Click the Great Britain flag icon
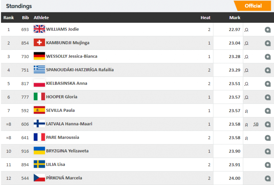Image resolution: width=274 pixels, height=185 pixels. [39, 29]
